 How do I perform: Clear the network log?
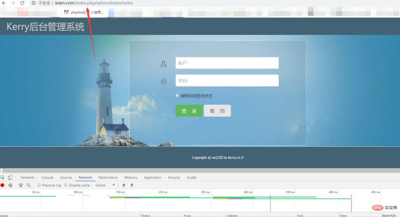[x=10, y=185]
